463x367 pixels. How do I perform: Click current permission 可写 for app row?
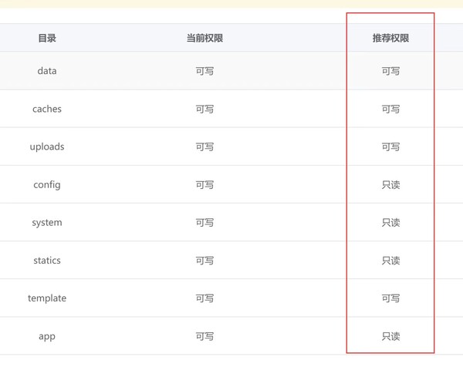(x=204, y=336)
